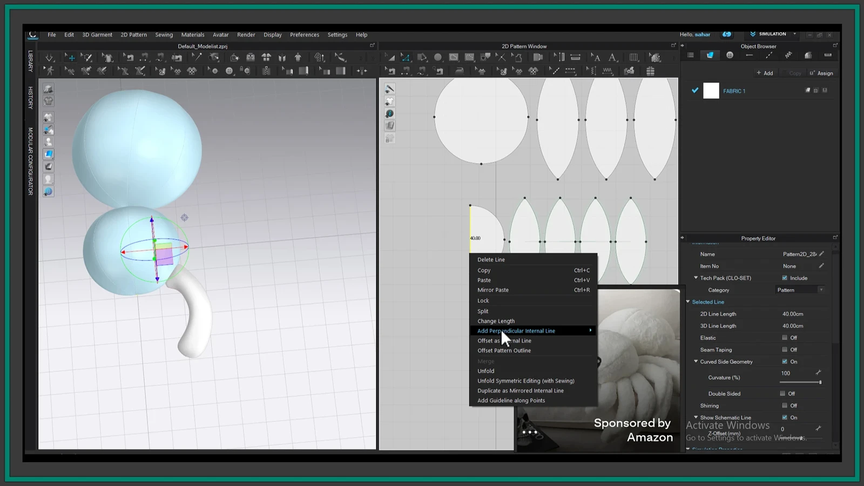This screenshot has height=486, width=864.
Task: Click the CLO cloud account icon
Action: click(727, 34)
